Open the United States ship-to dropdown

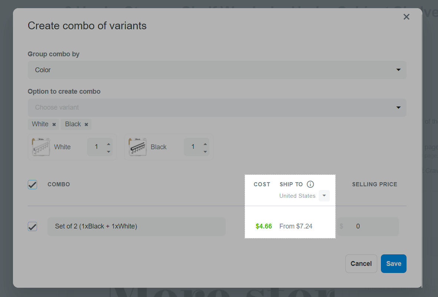[x=324, y=196]
